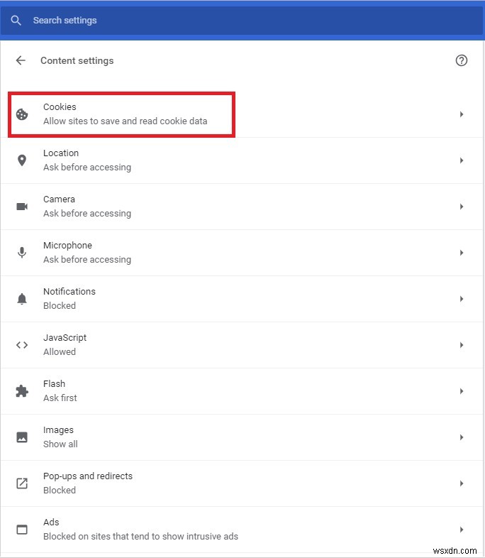Open the Images settings entry
The height and width of the screenshot is (558, 485).
(x=242, y=437)
